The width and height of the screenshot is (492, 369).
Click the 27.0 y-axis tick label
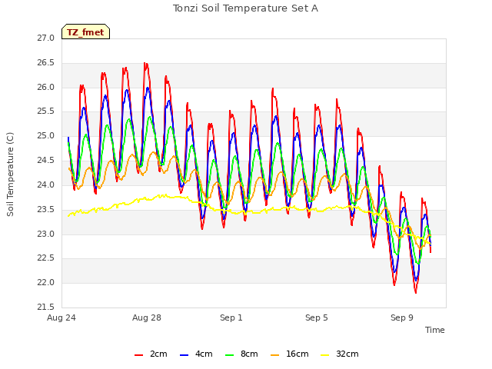(x=46, y=38)
